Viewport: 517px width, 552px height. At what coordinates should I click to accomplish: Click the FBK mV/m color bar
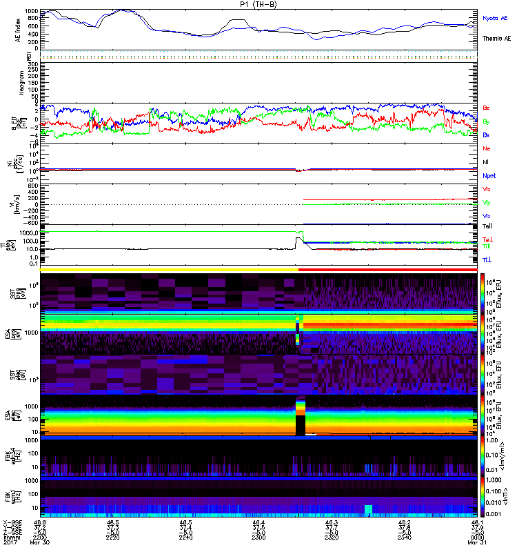coord(483,455)
